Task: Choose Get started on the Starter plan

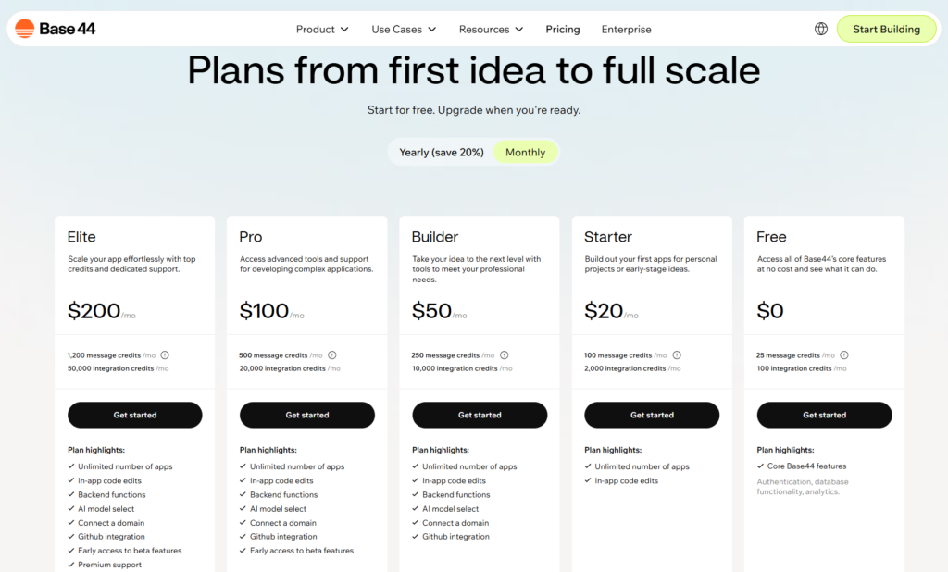Action: click(x=651, y=415)
